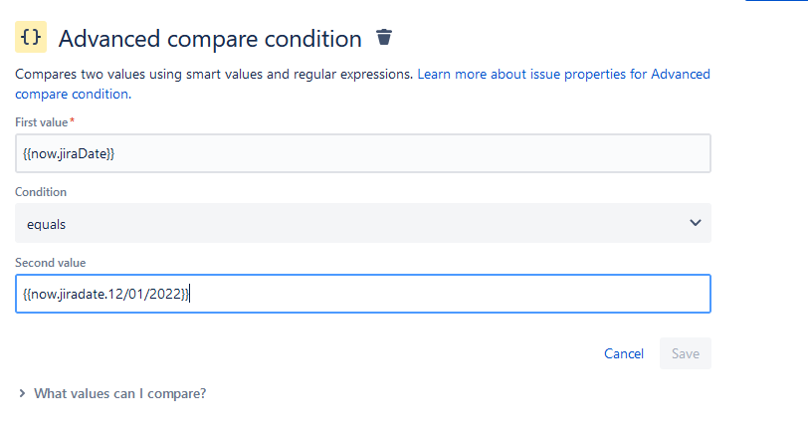Viewport: 808px width, 437px height.
Task: Click the "Advanced compare condition" heading
Action: point(210,39)
